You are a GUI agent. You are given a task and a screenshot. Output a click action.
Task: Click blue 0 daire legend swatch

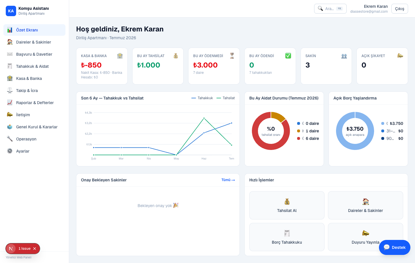coord(299,123)
